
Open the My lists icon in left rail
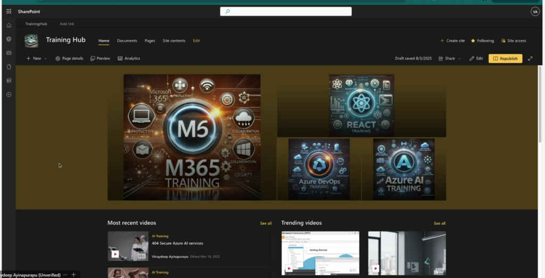coord(9,80)
